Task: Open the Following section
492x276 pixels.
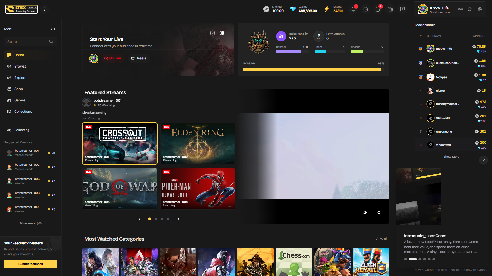Action: point(31,130)
